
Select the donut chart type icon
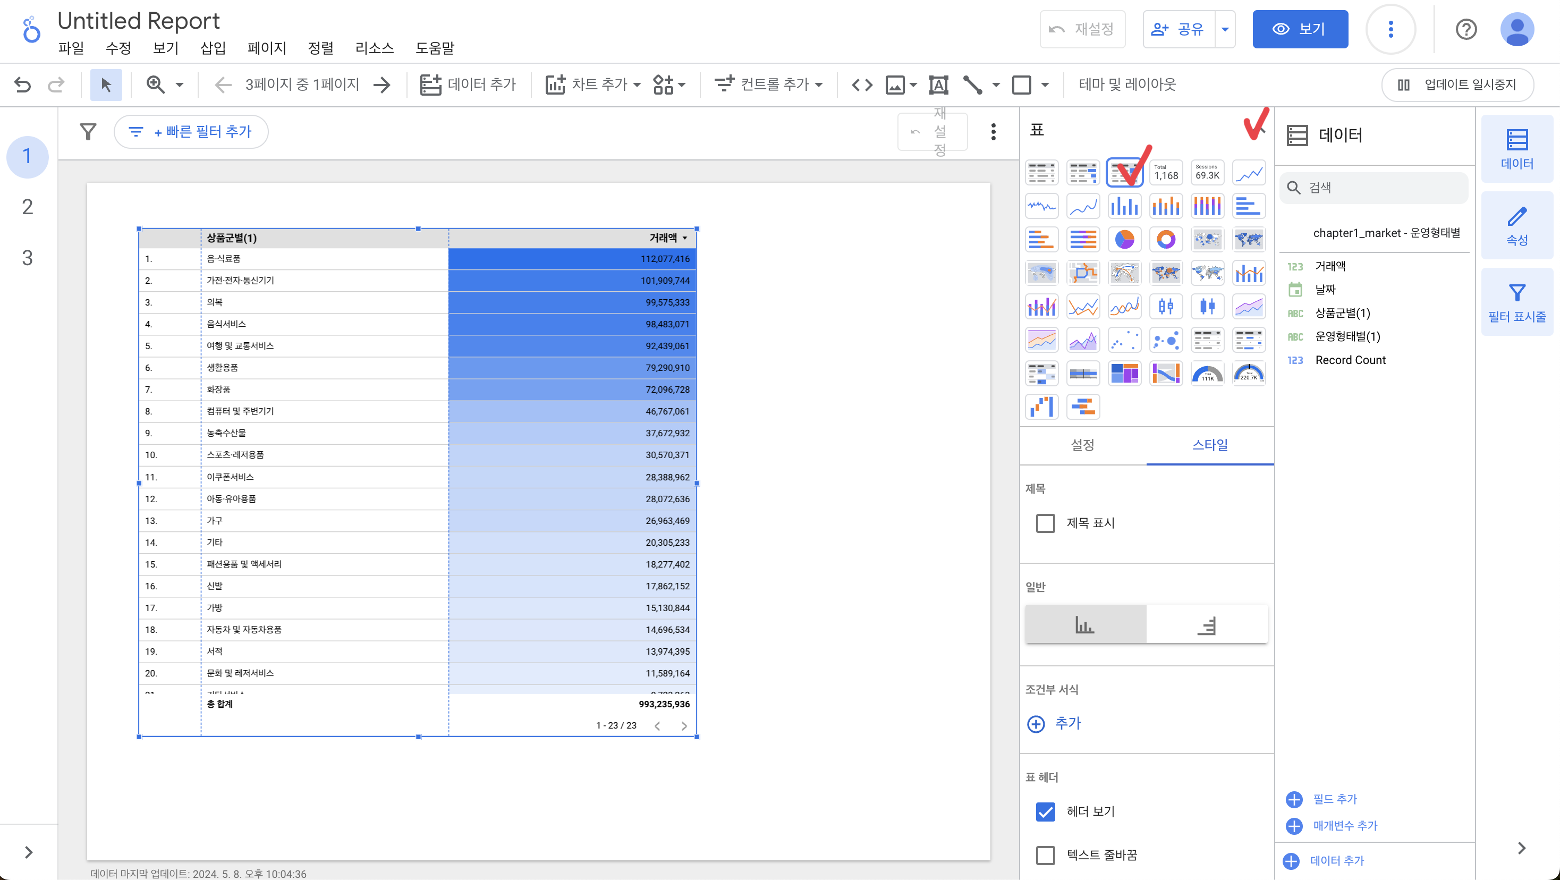pyautogui.click(x=1165, y=240)
